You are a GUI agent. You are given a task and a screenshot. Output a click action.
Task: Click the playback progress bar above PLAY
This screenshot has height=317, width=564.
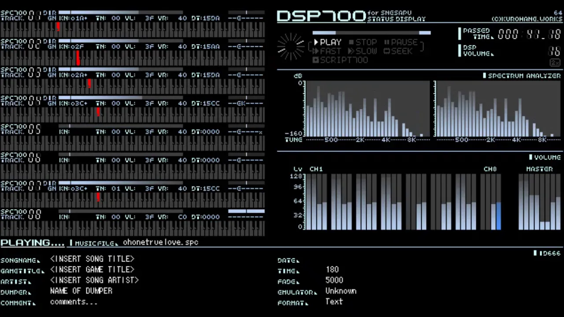[371, 33]
